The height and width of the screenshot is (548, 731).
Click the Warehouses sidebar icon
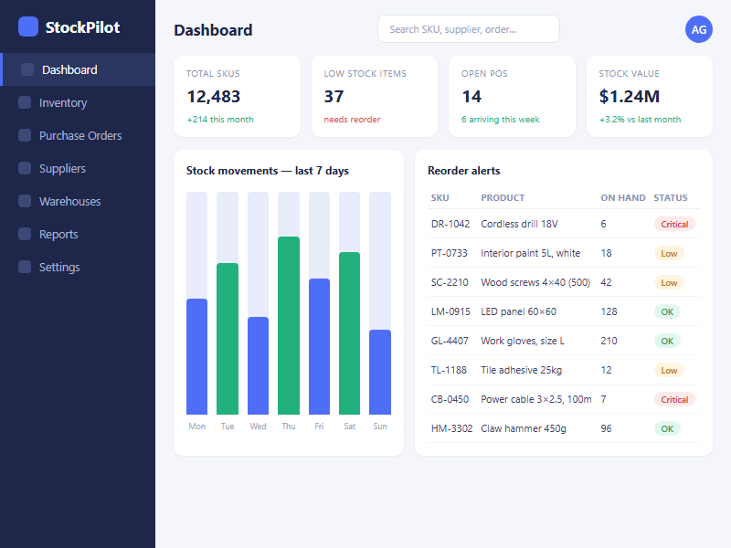[x=25, y=201]
